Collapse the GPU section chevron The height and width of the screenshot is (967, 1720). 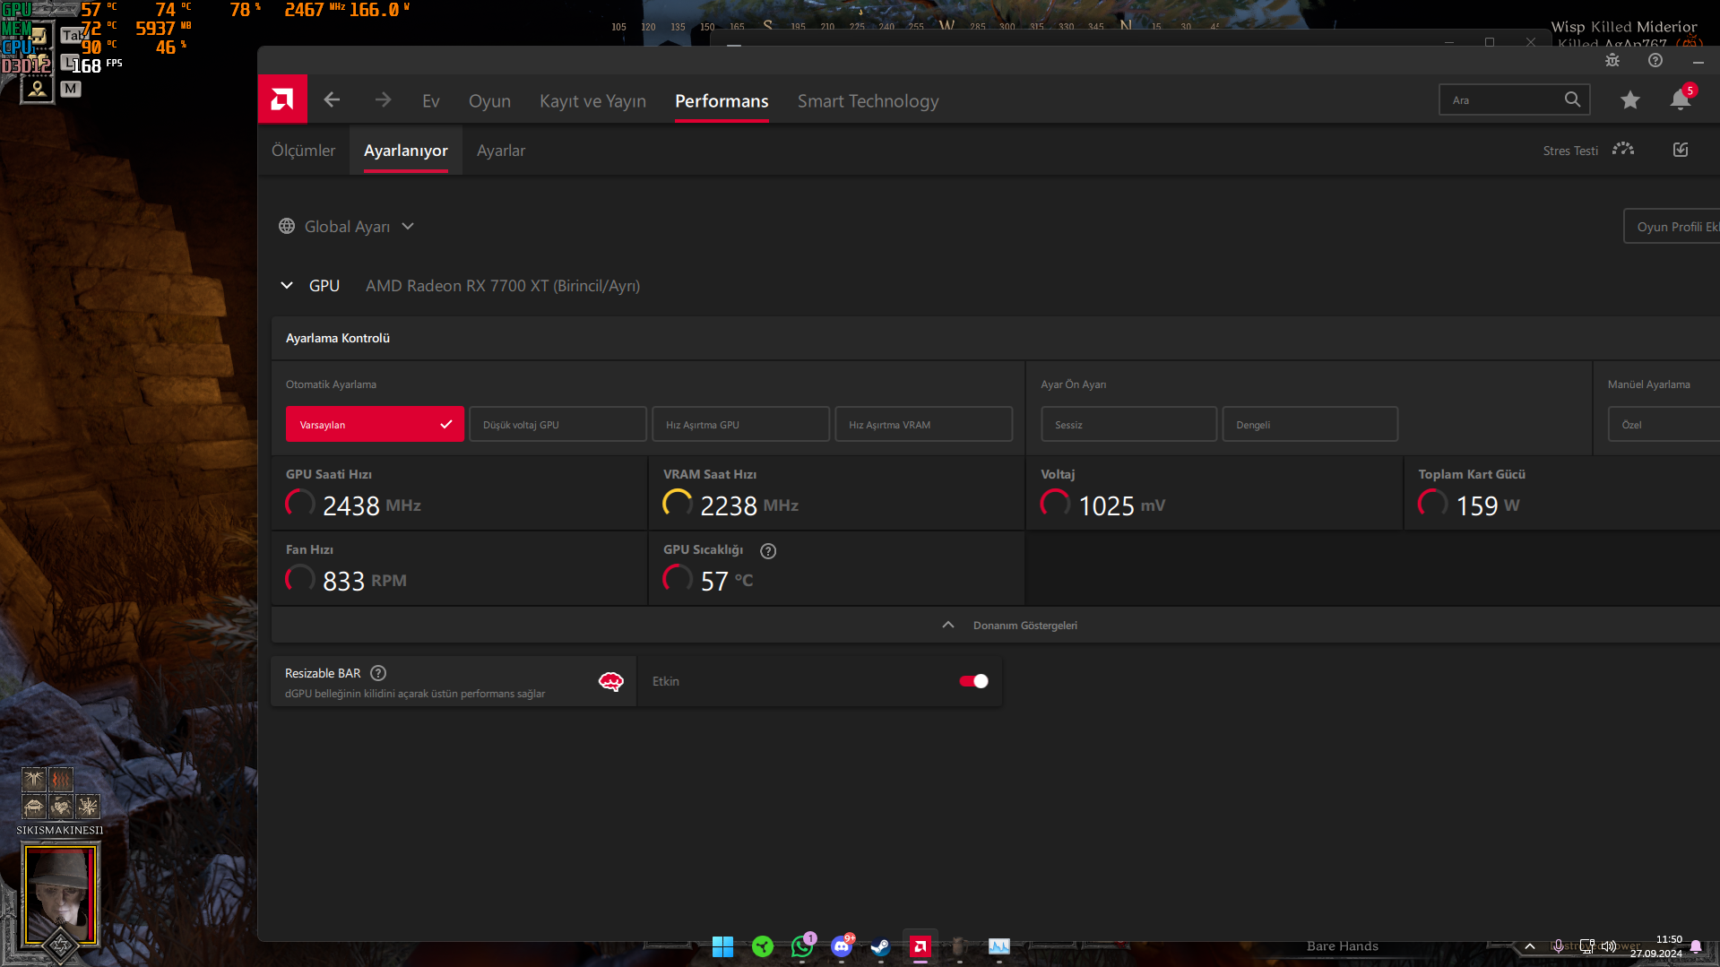point(287,286)
